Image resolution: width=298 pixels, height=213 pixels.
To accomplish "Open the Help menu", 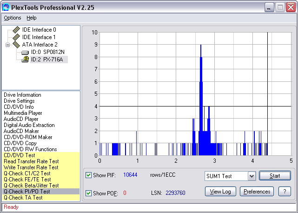I will [31, 18].
